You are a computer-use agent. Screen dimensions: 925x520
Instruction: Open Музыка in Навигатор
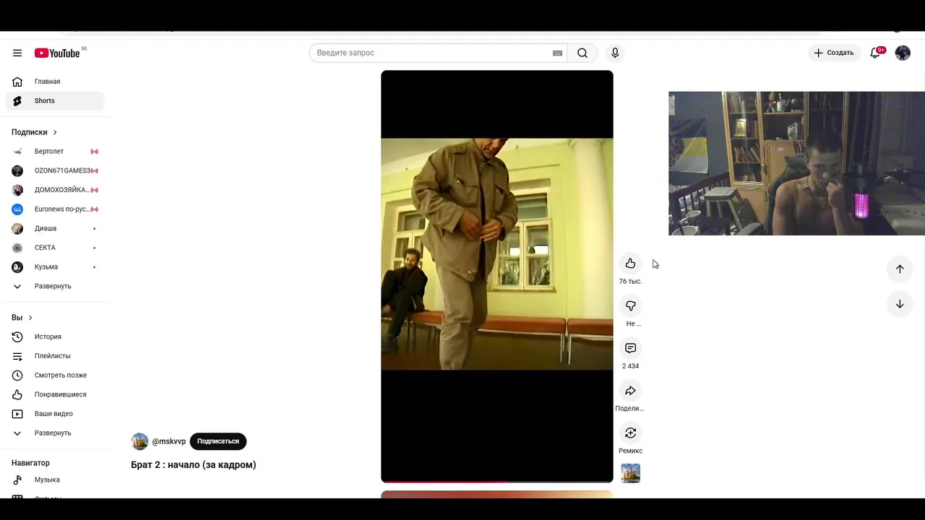(x=55, y=480)
